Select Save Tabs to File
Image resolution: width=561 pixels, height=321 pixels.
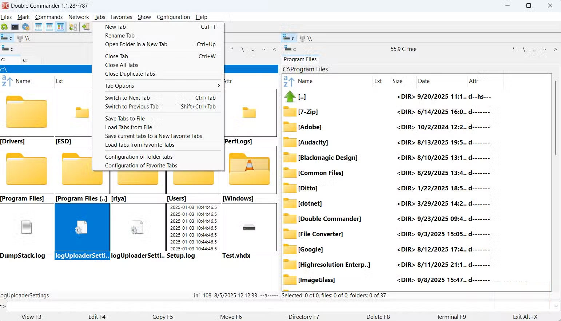125,119
